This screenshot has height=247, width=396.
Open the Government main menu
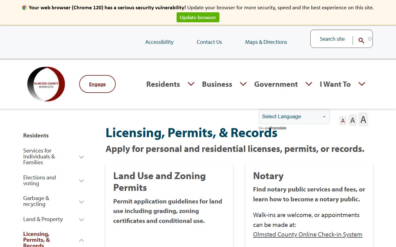click(x=276, y=84)
